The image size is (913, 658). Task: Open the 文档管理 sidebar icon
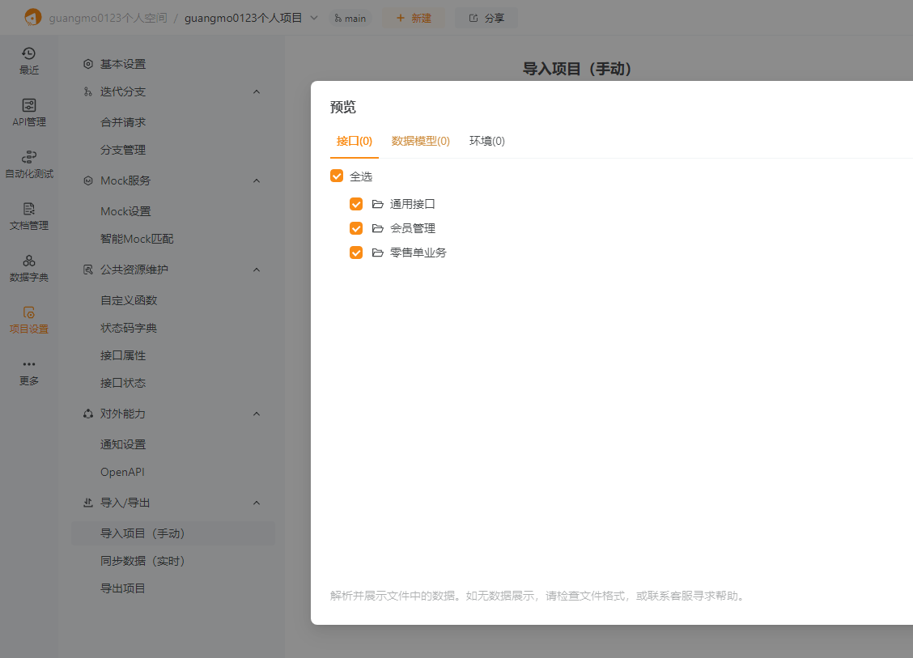point(29,209)
